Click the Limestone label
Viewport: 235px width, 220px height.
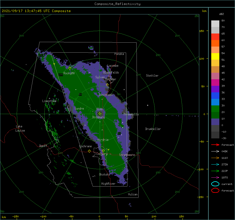[x=49, y=101]
